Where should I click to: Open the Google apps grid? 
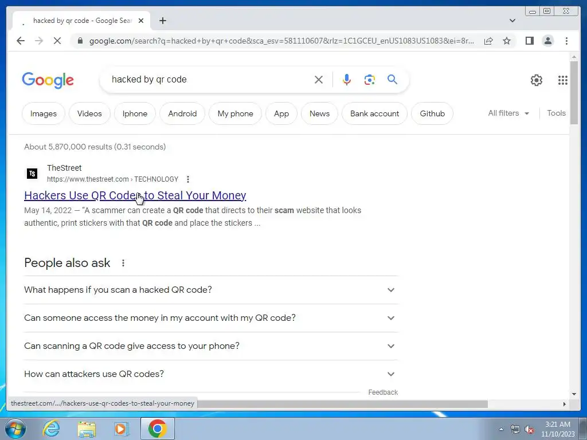(563, 80)
